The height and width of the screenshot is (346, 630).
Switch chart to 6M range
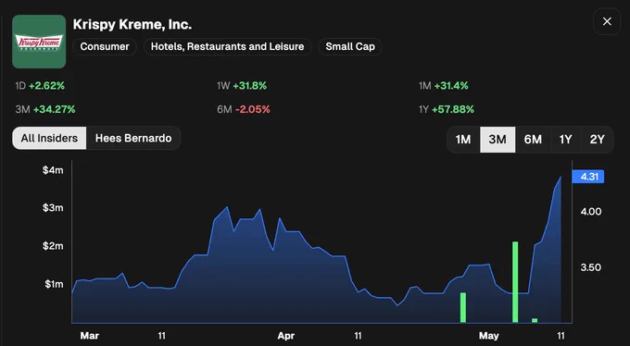pos(533,140)
